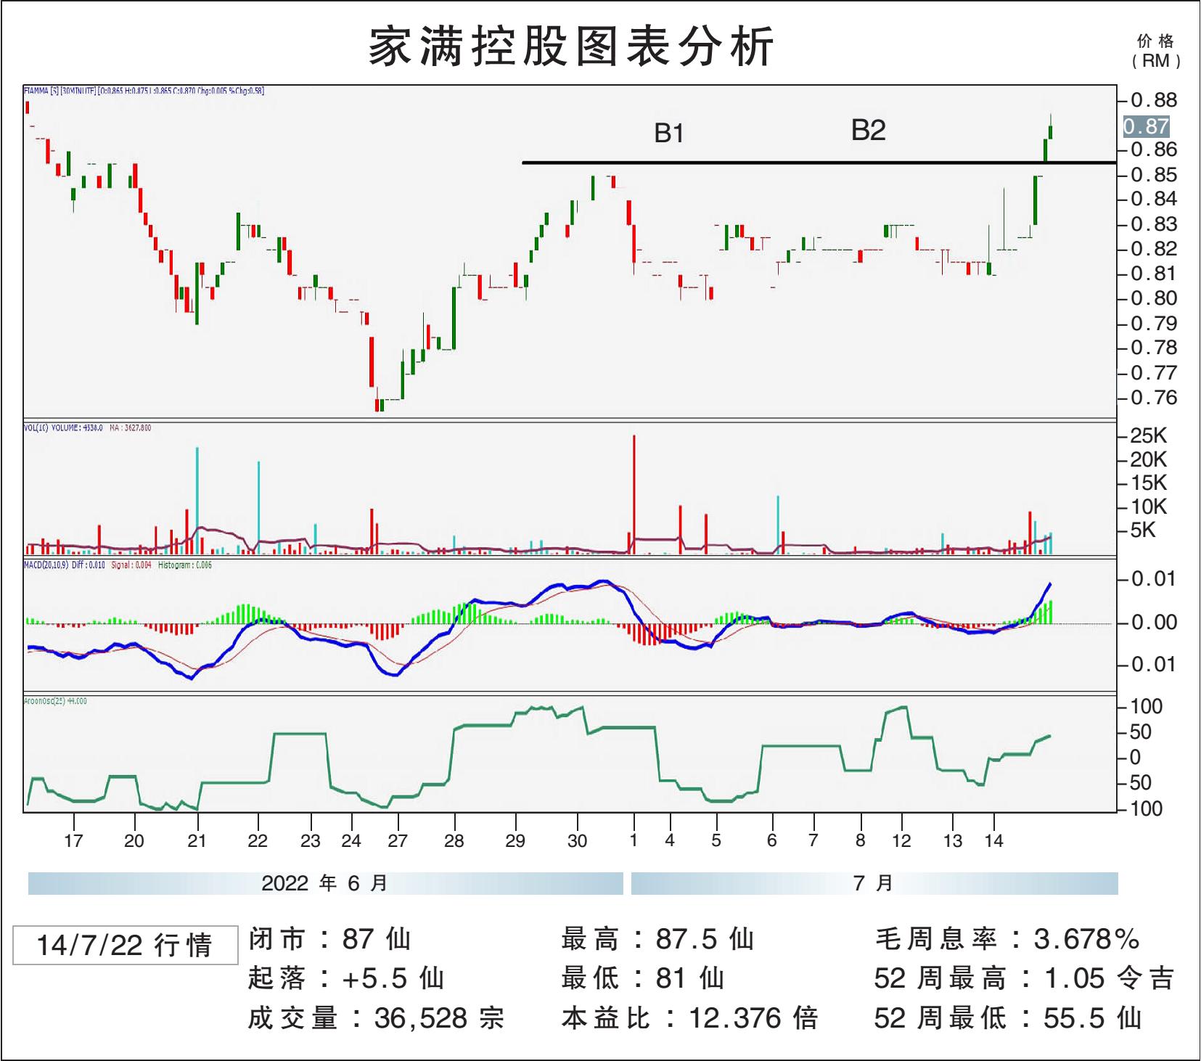Viewport: 1201px width, 1061px height.
Task: Click the B1 annotation label
Action: point(668,134)
